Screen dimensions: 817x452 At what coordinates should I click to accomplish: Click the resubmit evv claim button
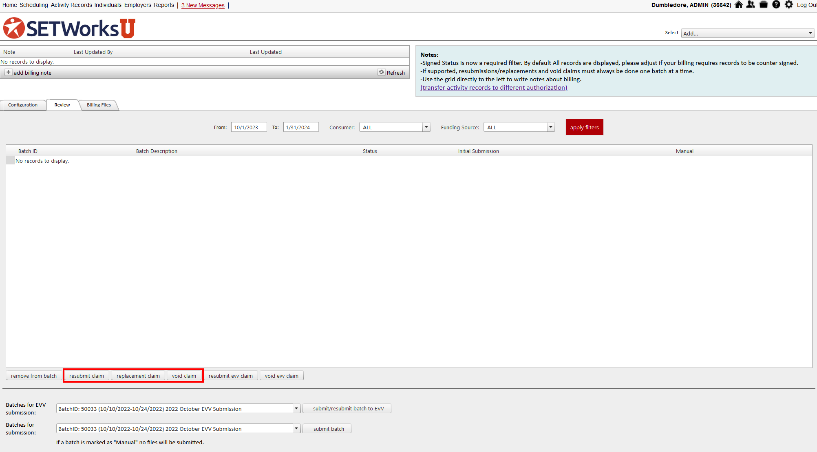pos(231,376)
